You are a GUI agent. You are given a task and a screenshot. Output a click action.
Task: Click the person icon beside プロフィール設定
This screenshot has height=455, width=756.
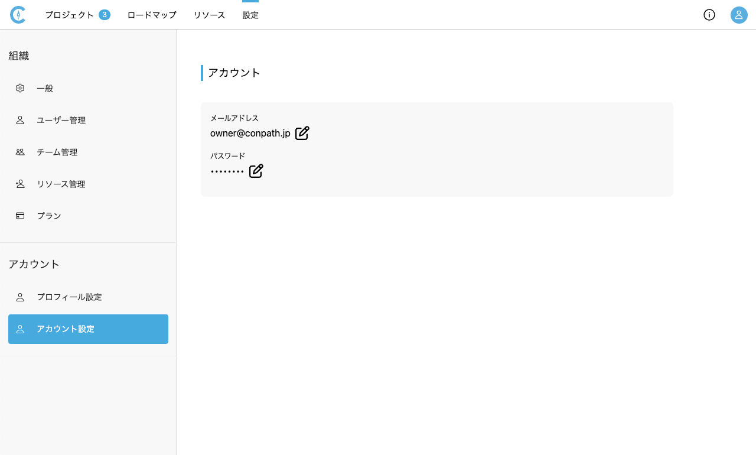click(20, 297)
